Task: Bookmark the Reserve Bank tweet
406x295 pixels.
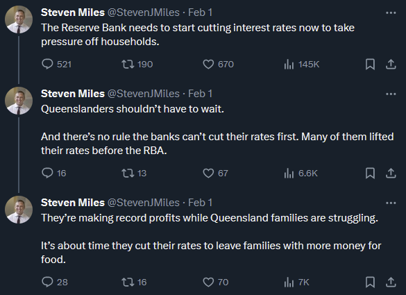Action: 370,64
